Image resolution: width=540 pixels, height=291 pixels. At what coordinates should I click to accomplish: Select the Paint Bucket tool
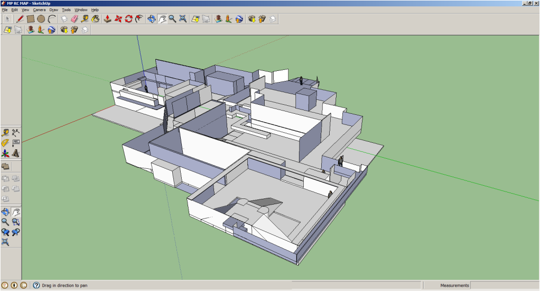(x=96, y=19)
